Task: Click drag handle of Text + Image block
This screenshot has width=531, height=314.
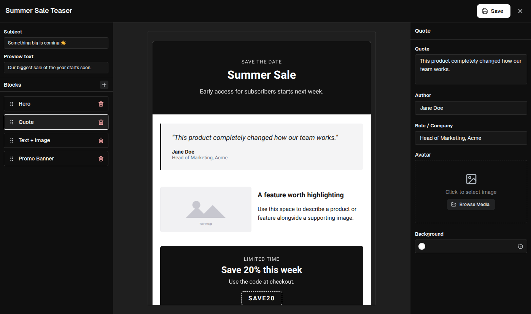Action: (x=11, y=140)
